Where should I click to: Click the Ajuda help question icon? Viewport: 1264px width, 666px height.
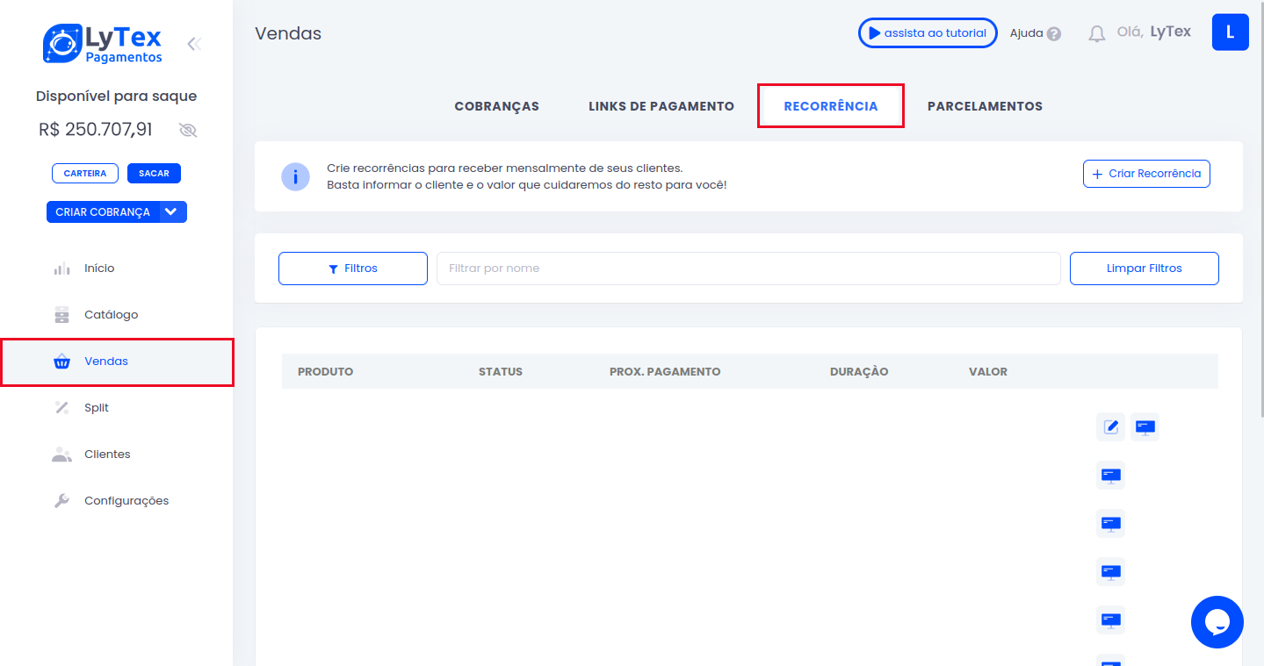coord(1054,33)
